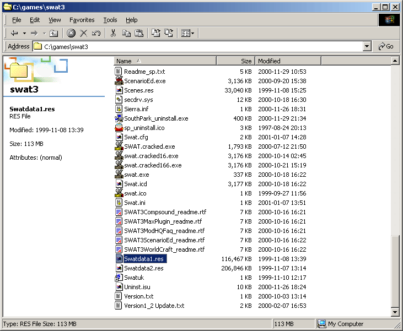Open the File menu
The height and width of the screenshot is (331, 403).
pos(17,20)
